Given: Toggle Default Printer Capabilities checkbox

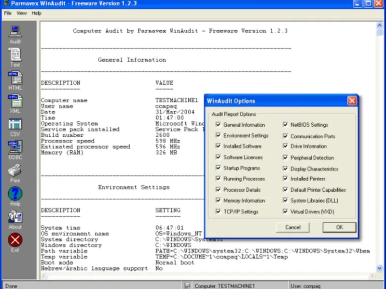Looking at the screenshot, I should (285, 189).
